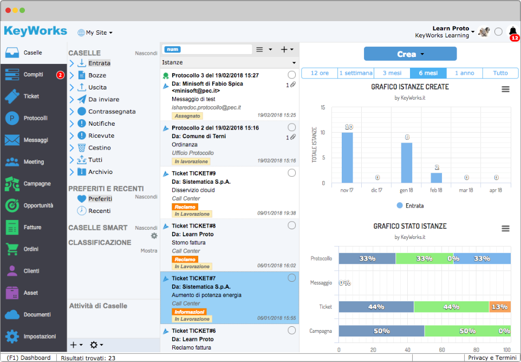
Task: Open the Clienti module icon
Action: 12,271
